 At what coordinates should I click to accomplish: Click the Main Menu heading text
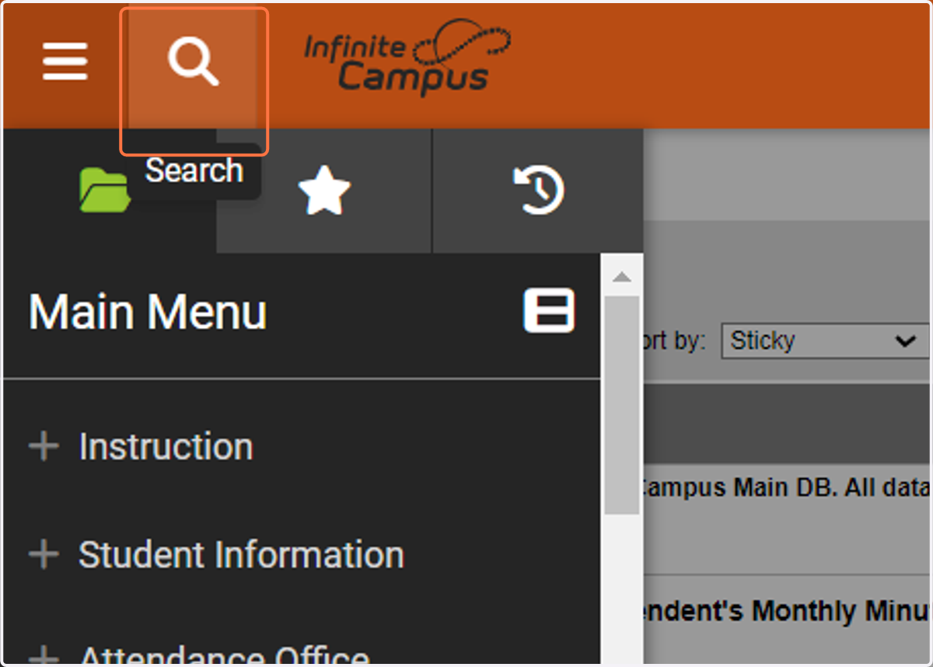pos(148,312)
